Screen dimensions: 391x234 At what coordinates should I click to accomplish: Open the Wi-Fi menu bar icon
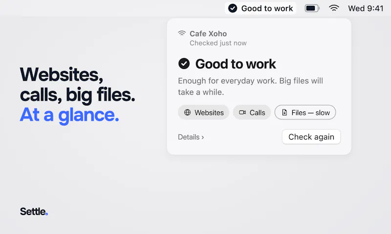tap(334, 8)
